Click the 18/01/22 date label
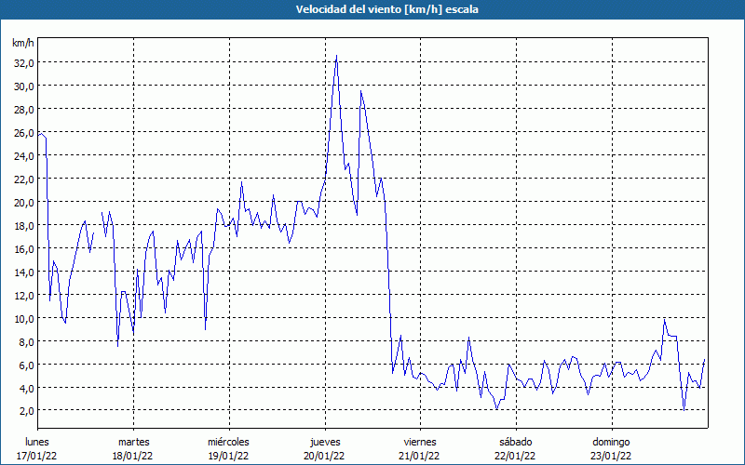Screen dimensions: 745x465 tap(132, 456)
